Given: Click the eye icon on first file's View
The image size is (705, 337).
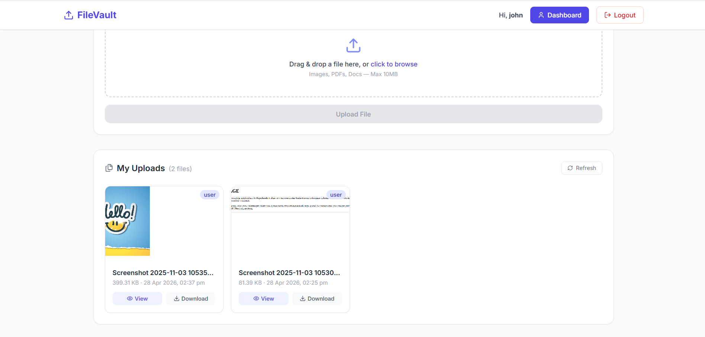Looking at the screenshot, I should pyautogui.click(x=130, y=299).
